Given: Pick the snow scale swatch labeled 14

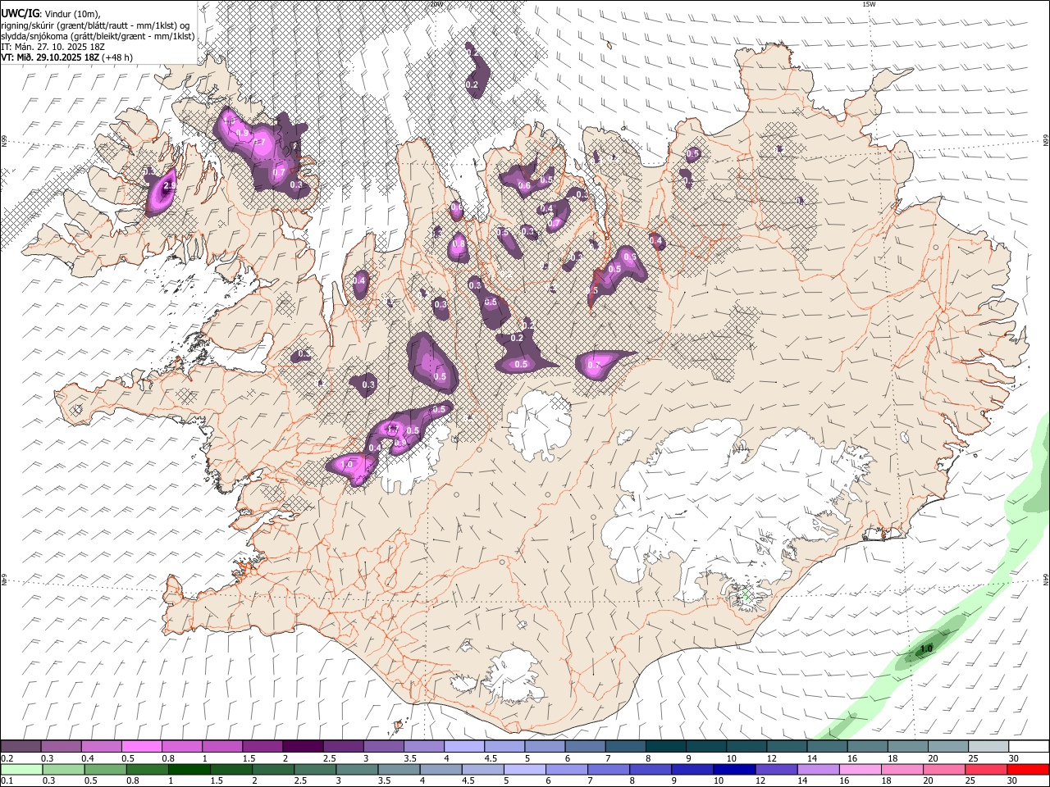Looking at the screenshot, I should [828, 747].
